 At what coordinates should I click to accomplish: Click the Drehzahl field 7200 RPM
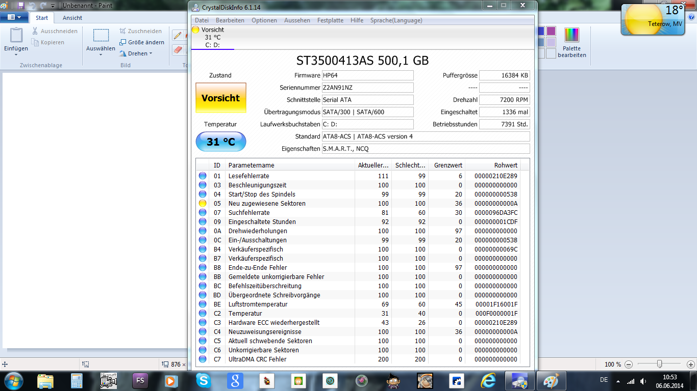(x=505, y=100)
